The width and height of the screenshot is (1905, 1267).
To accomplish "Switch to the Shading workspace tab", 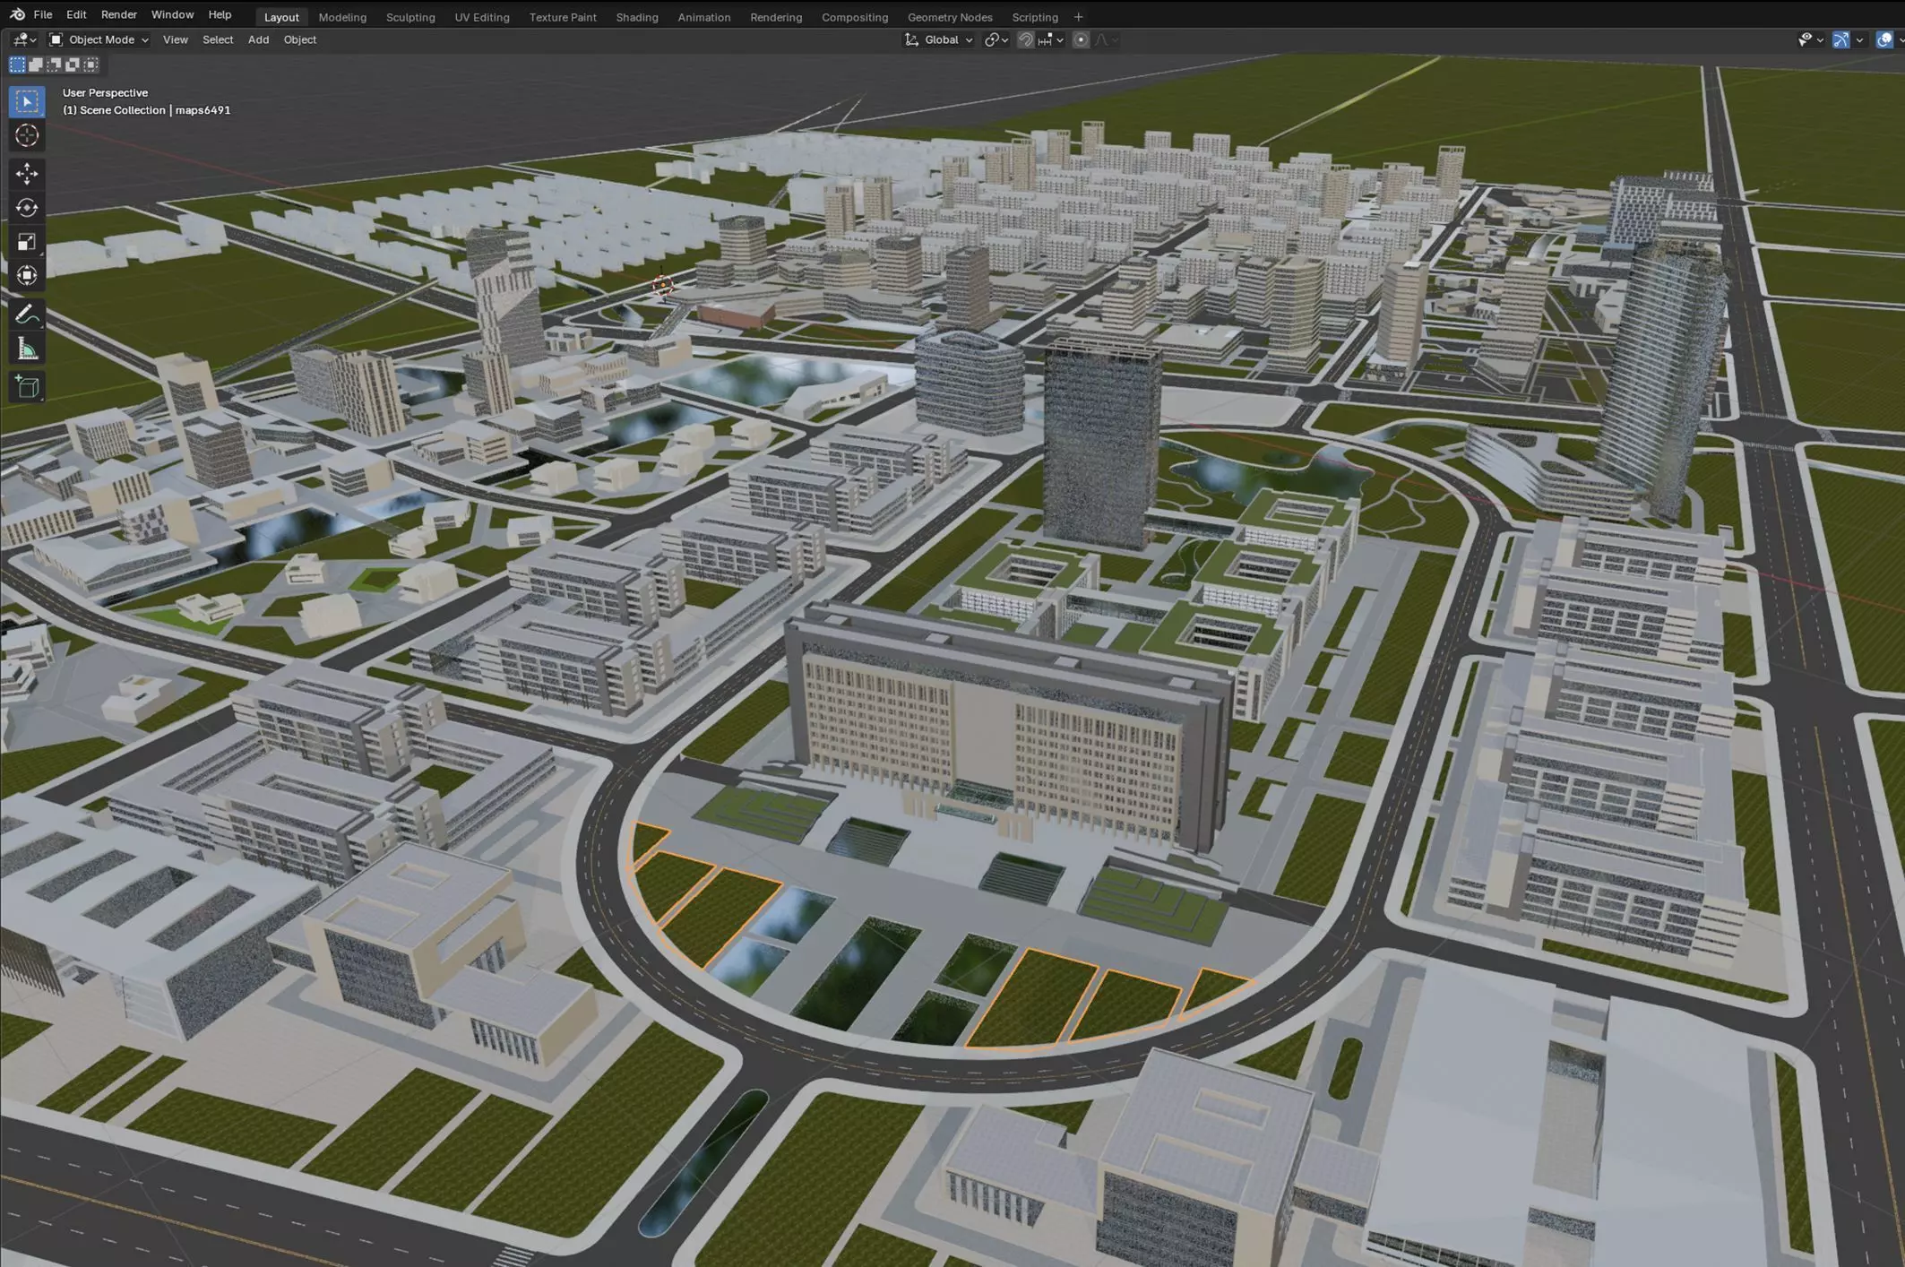I will (x=637, y=17).
